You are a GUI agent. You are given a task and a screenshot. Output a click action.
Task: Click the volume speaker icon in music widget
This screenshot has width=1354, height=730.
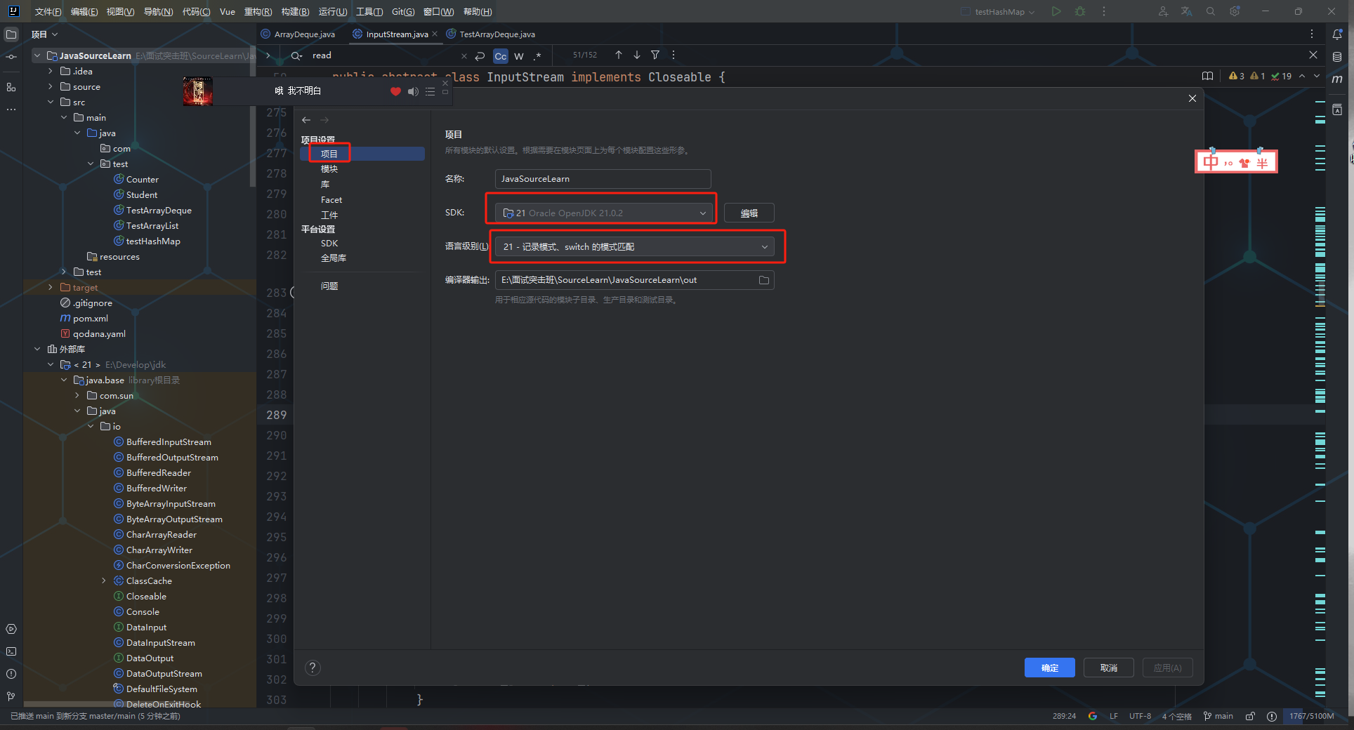click(x=413, y=91)
